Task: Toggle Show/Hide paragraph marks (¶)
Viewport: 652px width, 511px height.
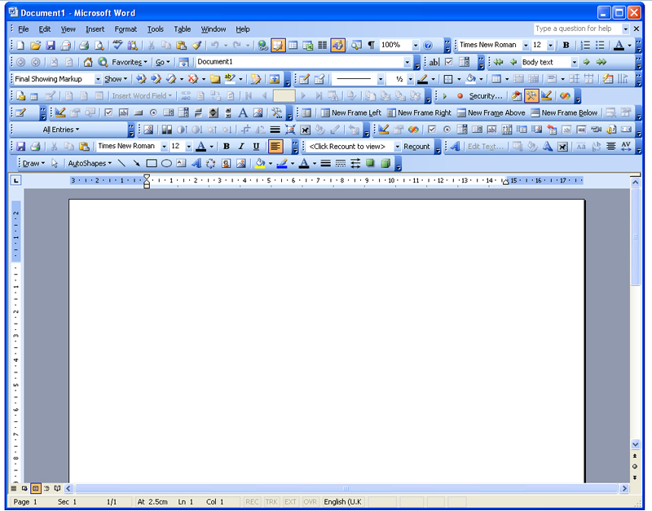Action: coord(372,46)
